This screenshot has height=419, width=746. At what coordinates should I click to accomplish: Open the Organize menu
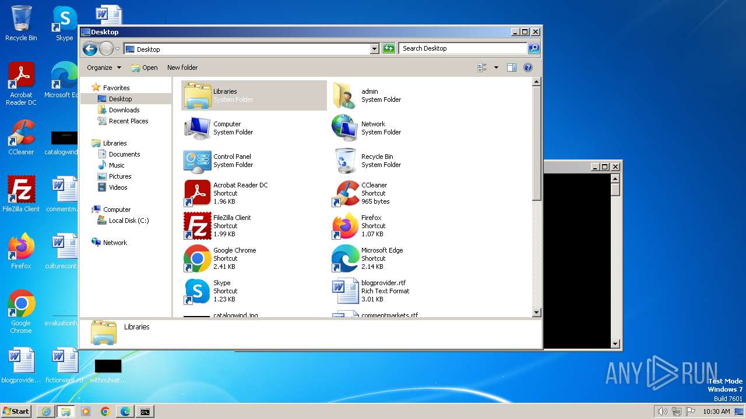[104, 68]
